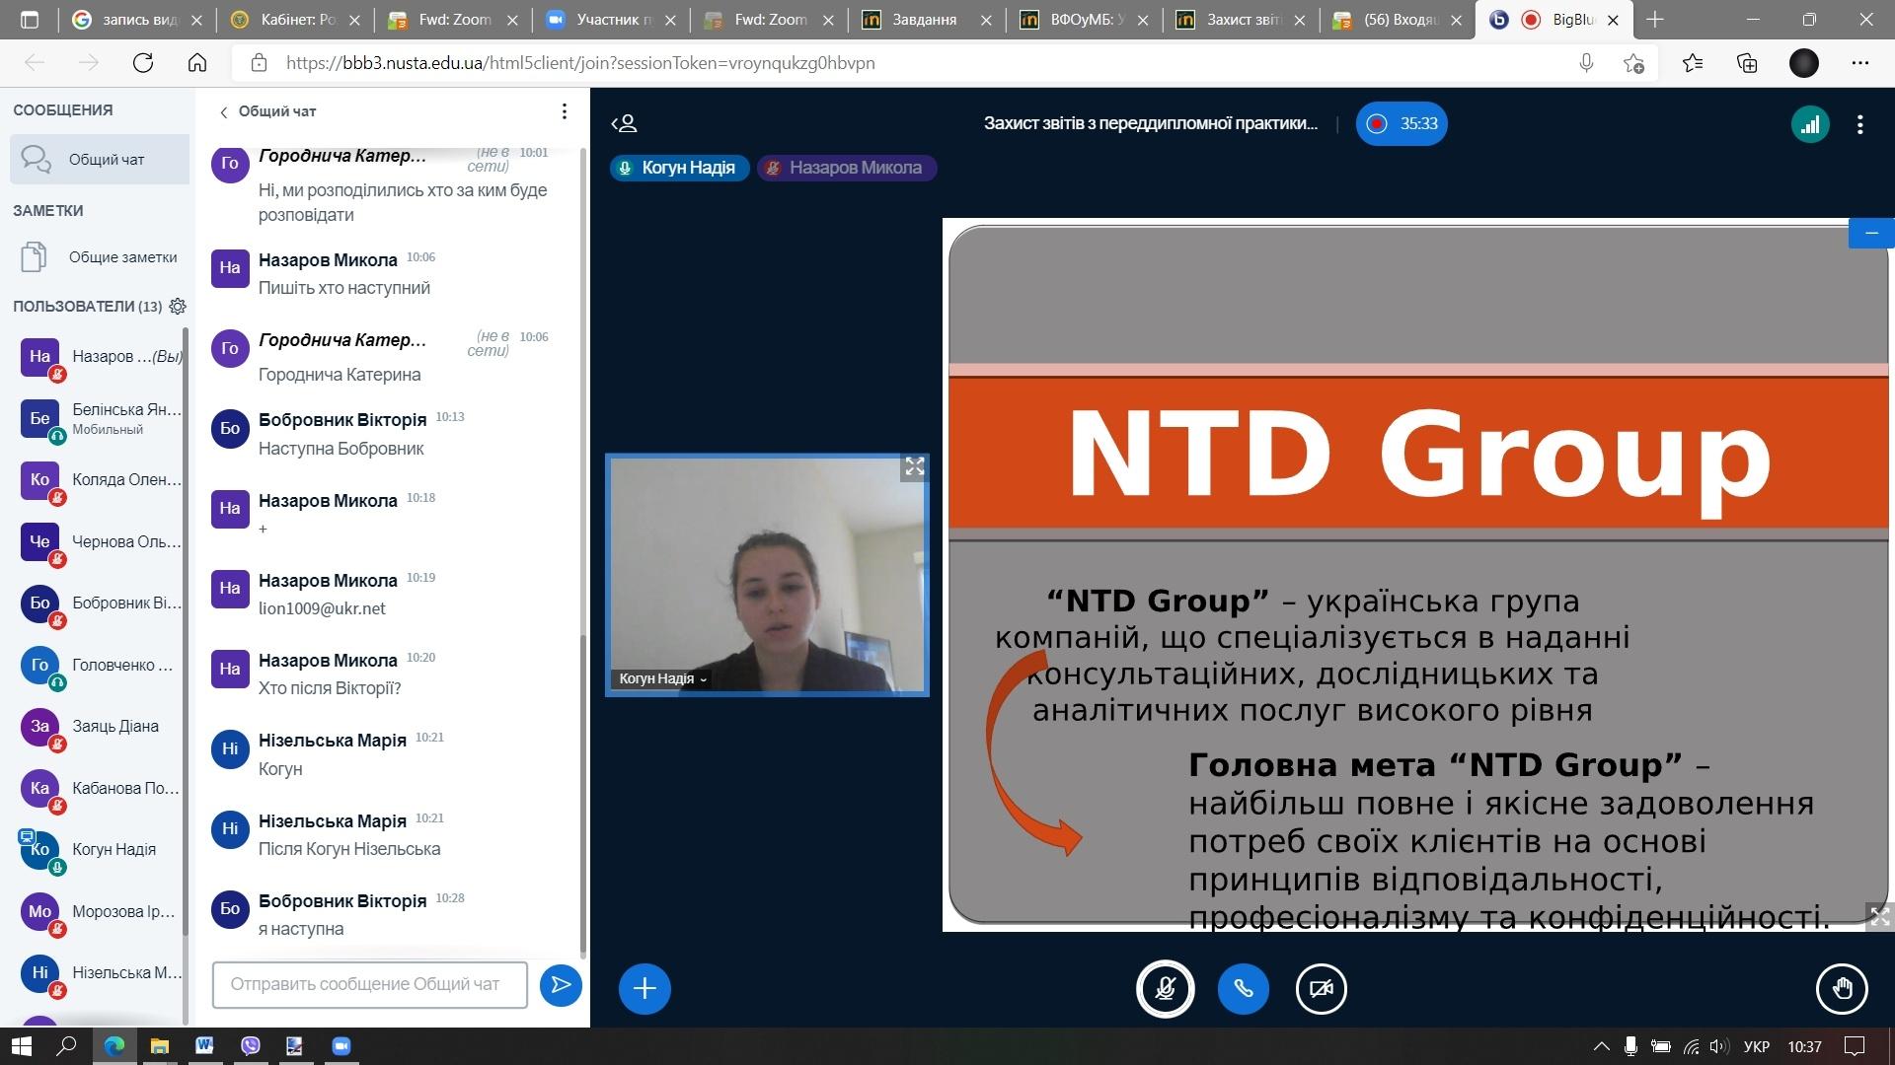Make the presentation fullscreen
Image resolution: width=1895 pixels, height=1065 pixels.
[1878, 916]
